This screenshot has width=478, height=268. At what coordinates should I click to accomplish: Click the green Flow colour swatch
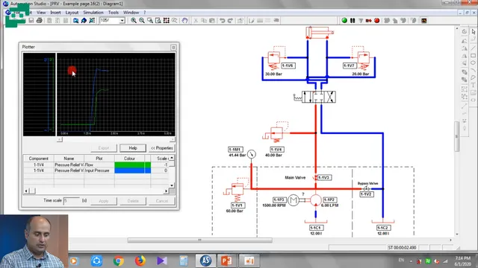pyautogui.click(x=133, y=165)
